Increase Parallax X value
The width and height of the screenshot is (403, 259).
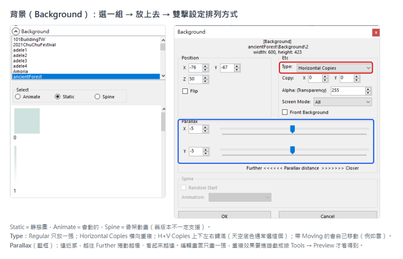pos(205,128)
